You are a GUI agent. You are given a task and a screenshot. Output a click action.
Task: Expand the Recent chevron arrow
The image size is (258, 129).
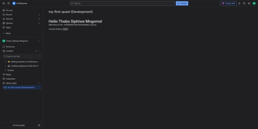pos(39,15)
